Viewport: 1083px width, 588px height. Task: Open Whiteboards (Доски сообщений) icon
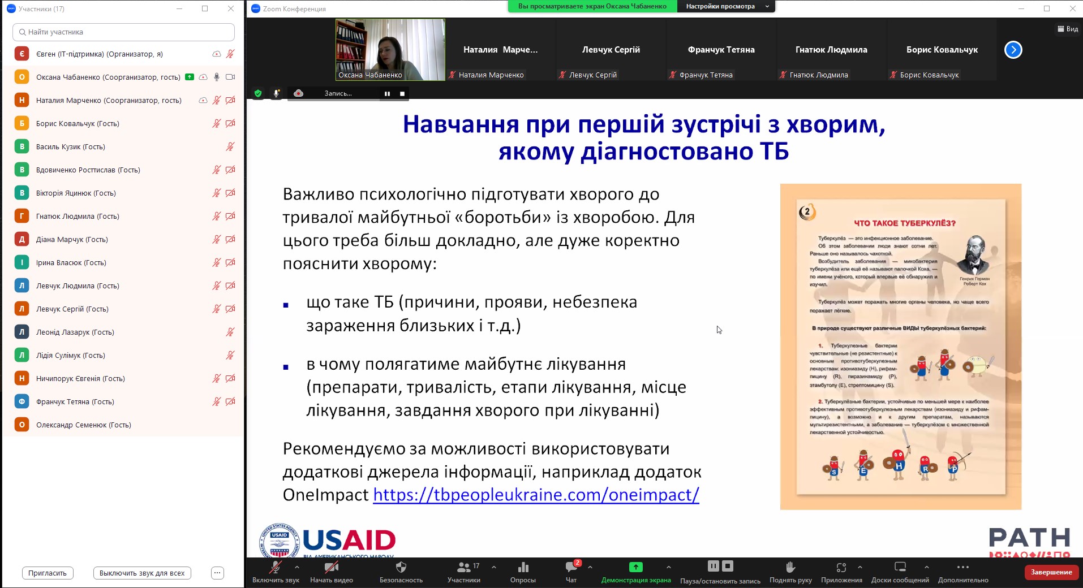pos(900,568)
